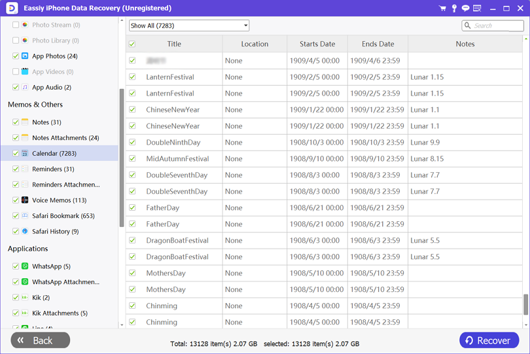The width and height of the screenshot is (530, 354).
Task: Click the WhatsApp Attachments icon
Action: (25, 281)
